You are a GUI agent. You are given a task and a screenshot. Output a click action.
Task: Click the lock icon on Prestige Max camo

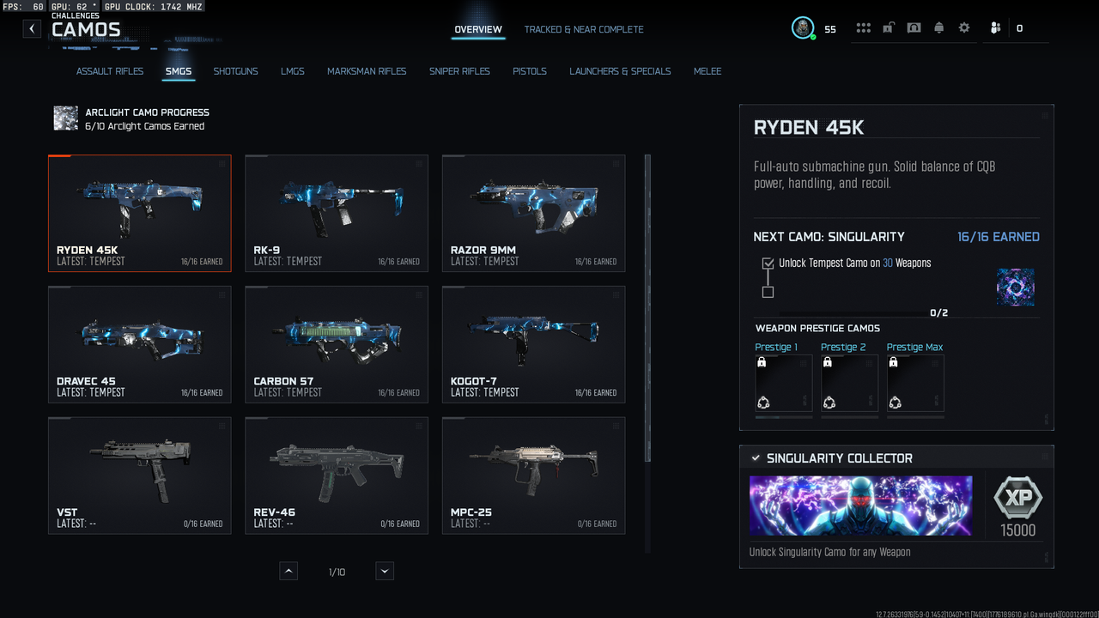coord(893,363)
